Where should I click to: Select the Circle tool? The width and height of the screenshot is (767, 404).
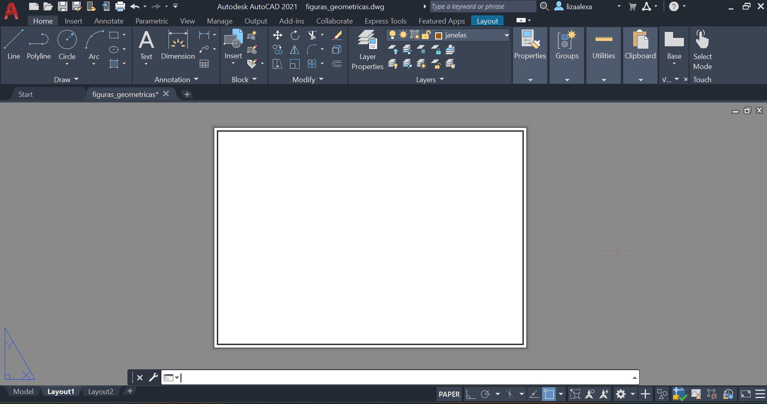pos(67,45)
